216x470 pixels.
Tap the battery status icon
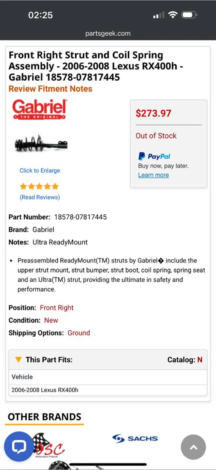189,15
